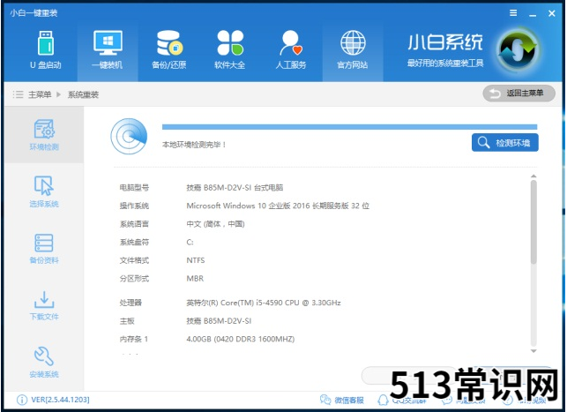Click Core(TM) i5-4590 CPU value
Screen dimensions: 567x412
pyautogui.click(x=264, y=303)
